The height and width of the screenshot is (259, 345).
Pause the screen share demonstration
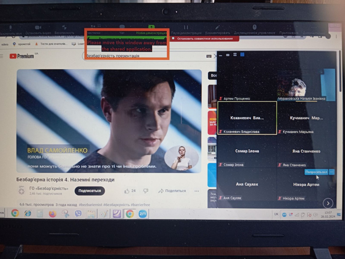(186, 27)
